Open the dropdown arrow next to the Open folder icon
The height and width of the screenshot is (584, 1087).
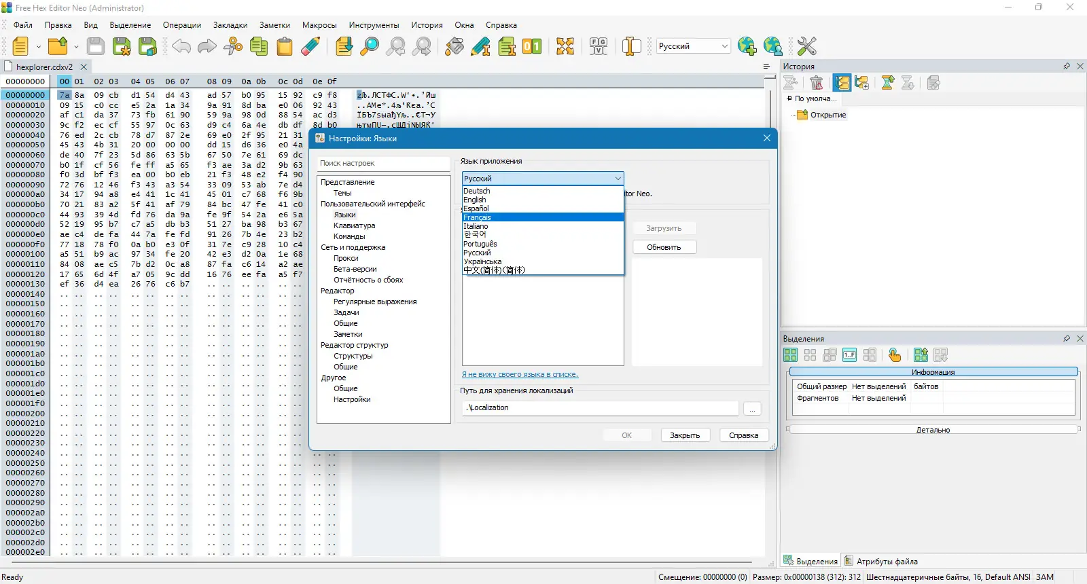pos(75,47)
